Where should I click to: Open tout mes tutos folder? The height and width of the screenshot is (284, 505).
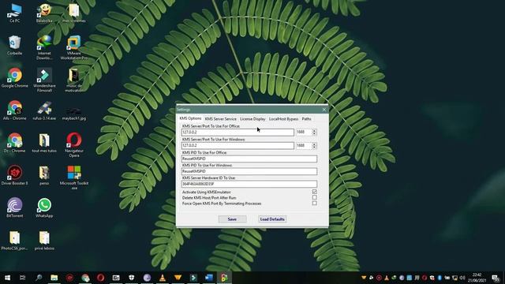tap(44, 143)
